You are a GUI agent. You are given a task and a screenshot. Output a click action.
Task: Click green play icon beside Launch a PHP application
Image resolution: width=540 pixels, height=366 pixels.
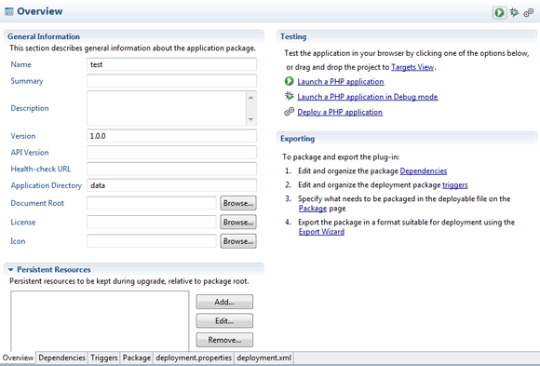(x=289, y=81)
